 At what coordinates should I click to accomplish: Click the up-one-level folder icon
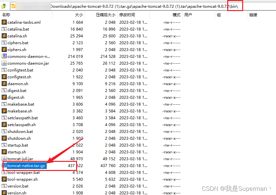coord(3,6)
